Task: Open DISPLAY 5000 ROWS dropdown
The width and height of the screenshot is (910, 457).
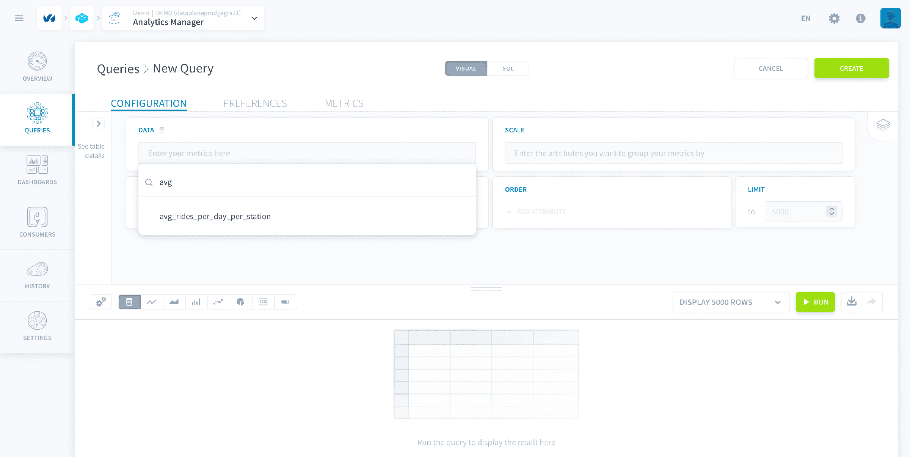Action: (x=731, y=302)
